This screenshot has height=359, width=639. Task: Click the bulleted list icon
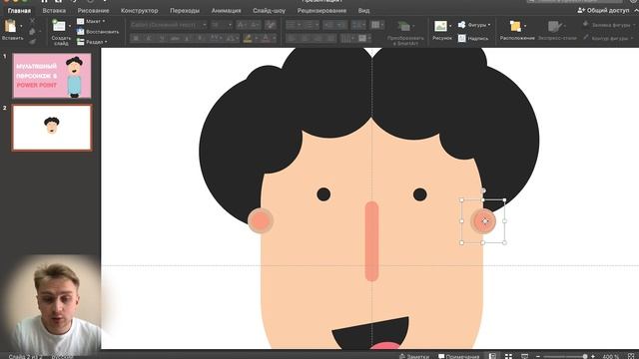coord(291,25)
